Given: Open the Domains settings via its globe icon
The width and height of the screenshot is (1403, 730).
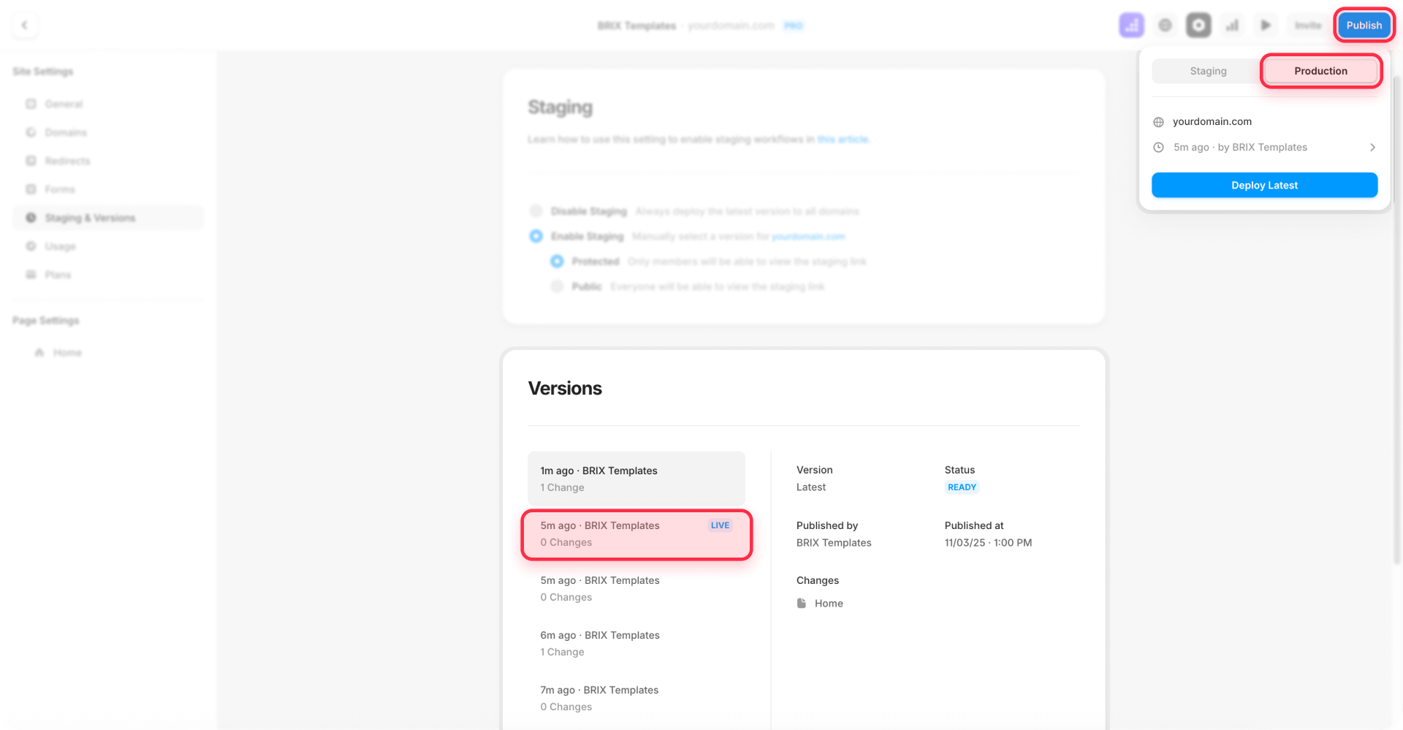Looking at the screenshot, I should (31, 132).
